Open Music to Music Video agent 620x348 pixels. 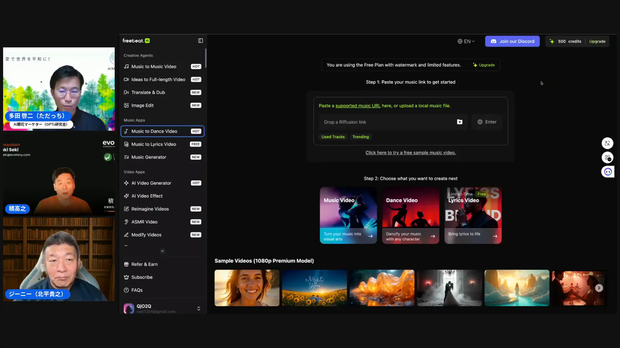pyautogui.click(x=162, y=66)
